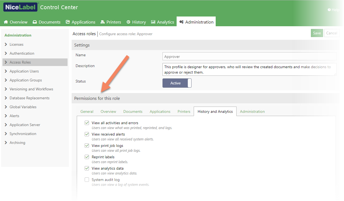344x201 pixels.
Task: Uncheck Reprint labels permission
Action: [87, 157]
